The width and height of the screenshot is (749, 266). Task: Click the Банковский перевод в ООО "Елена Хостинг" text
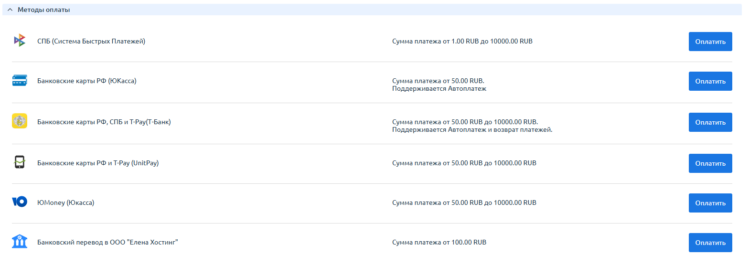click(107, 243)
